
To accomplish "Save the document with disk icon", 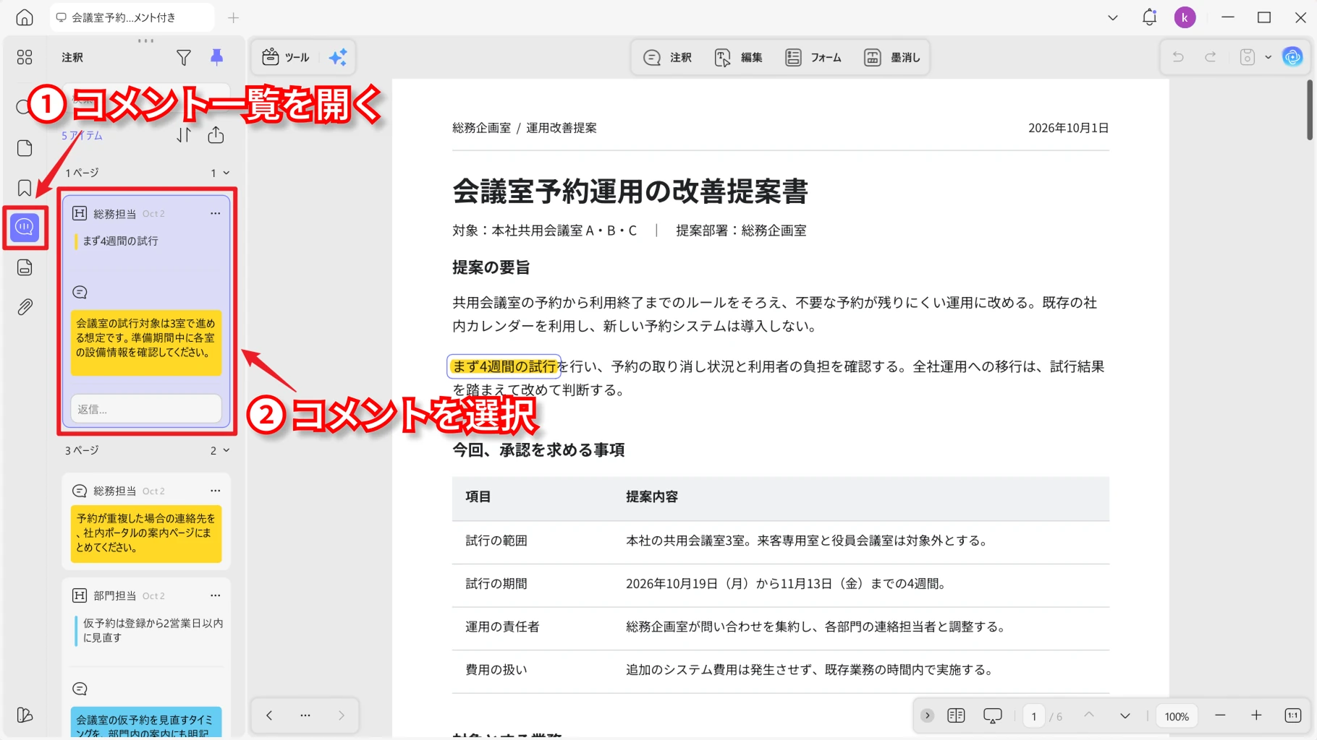I will pos(1247,57).
